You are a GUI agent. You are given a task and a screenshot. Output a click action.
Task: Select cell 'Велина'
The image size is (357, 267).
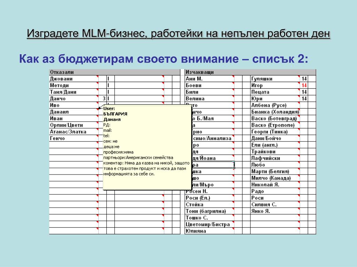tap(210, 98)
